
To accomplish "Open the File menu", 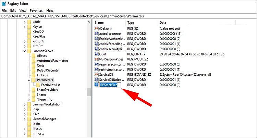I will [x=4, y=11].
